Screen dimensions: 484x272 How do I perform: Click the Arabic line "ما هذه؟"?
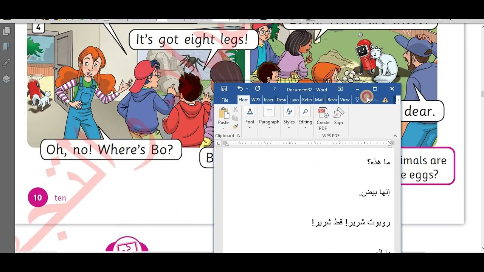379,162
